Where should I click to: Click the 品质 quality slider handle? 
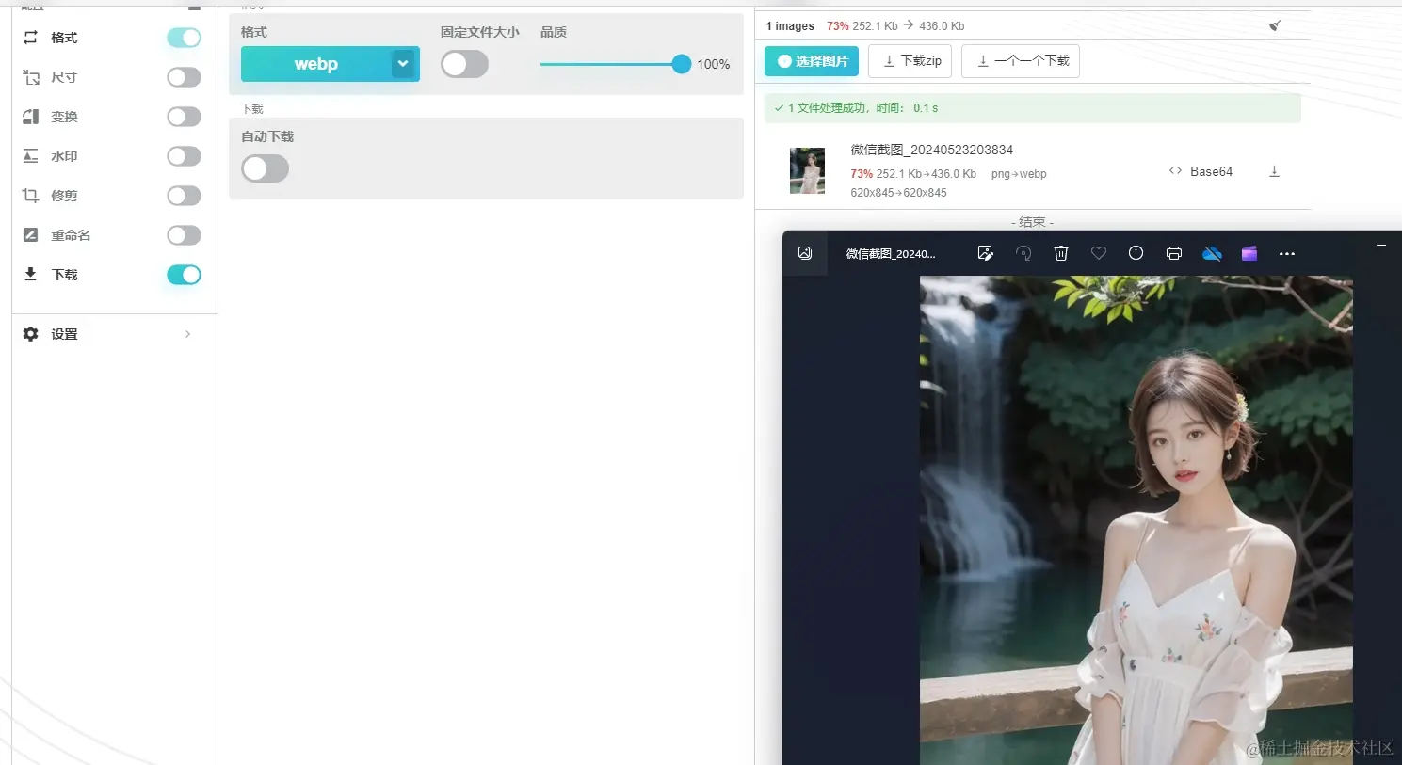682,64
